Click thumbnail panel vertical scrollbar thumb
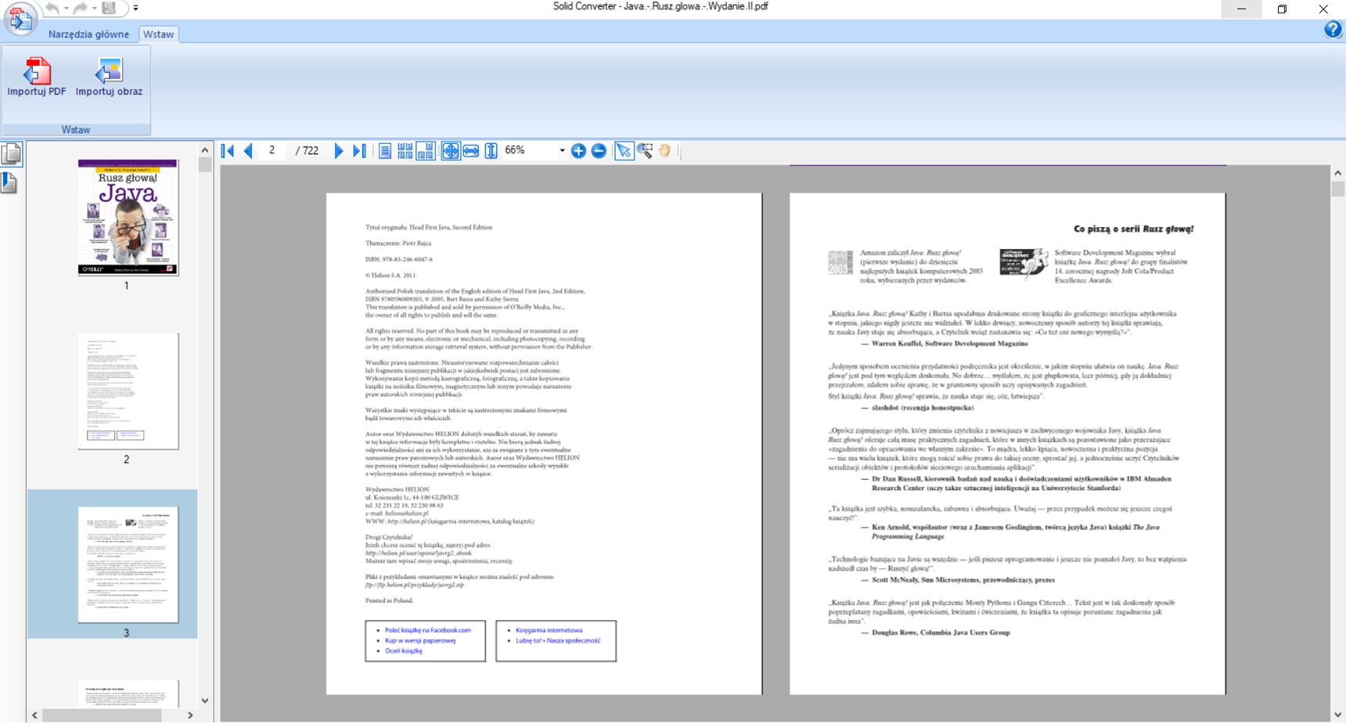Image resolution: width=1346 pixels, height=728 pixels. [205, 164]
